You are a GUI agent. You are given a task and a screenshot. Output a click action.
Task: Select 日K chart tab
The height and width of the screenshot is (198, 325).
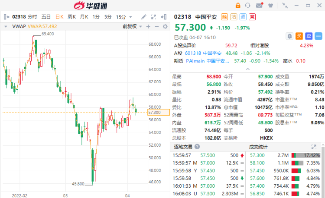click(59, 17)
